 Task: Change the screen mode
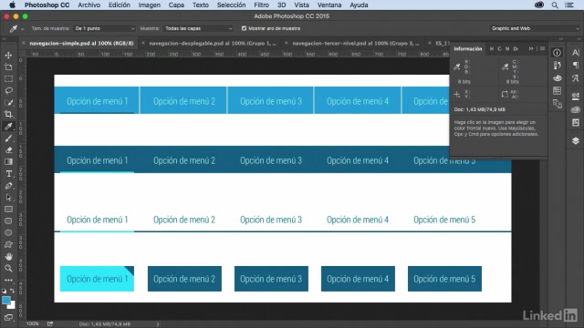pos(8,318)
